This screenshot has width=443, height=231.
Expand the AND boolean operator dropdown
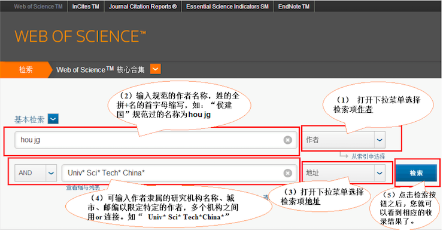[51, 173]
